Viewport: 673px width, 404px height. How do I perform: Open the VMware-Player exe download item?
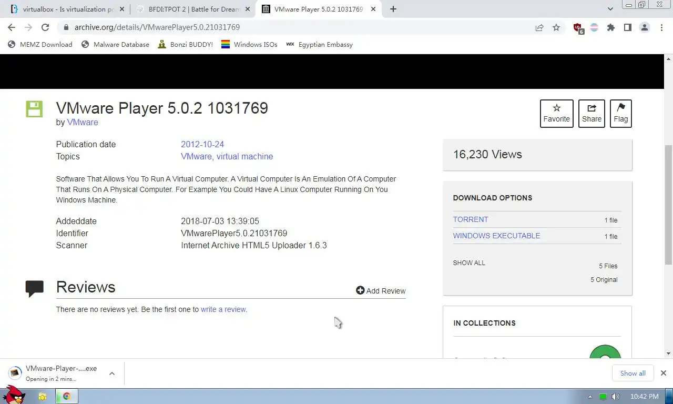click(x=55, y=373)
